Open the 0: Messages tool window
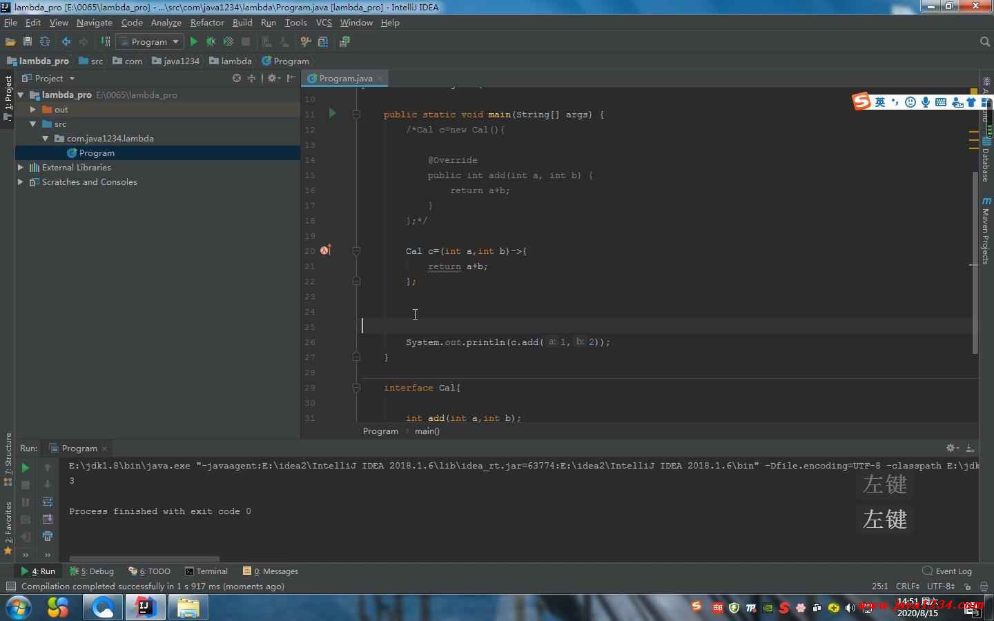This screenshot has width=994, height=621. 271,571
